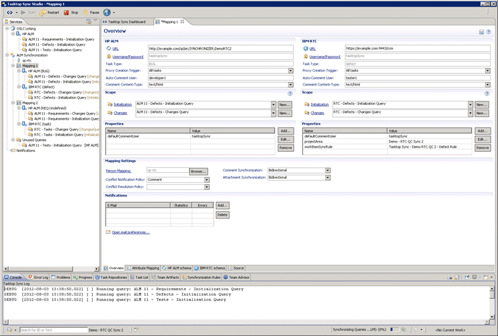Click the lock icon beside IBM RTC Username/Password
498x336 pixels.
[x=306, y=56]
